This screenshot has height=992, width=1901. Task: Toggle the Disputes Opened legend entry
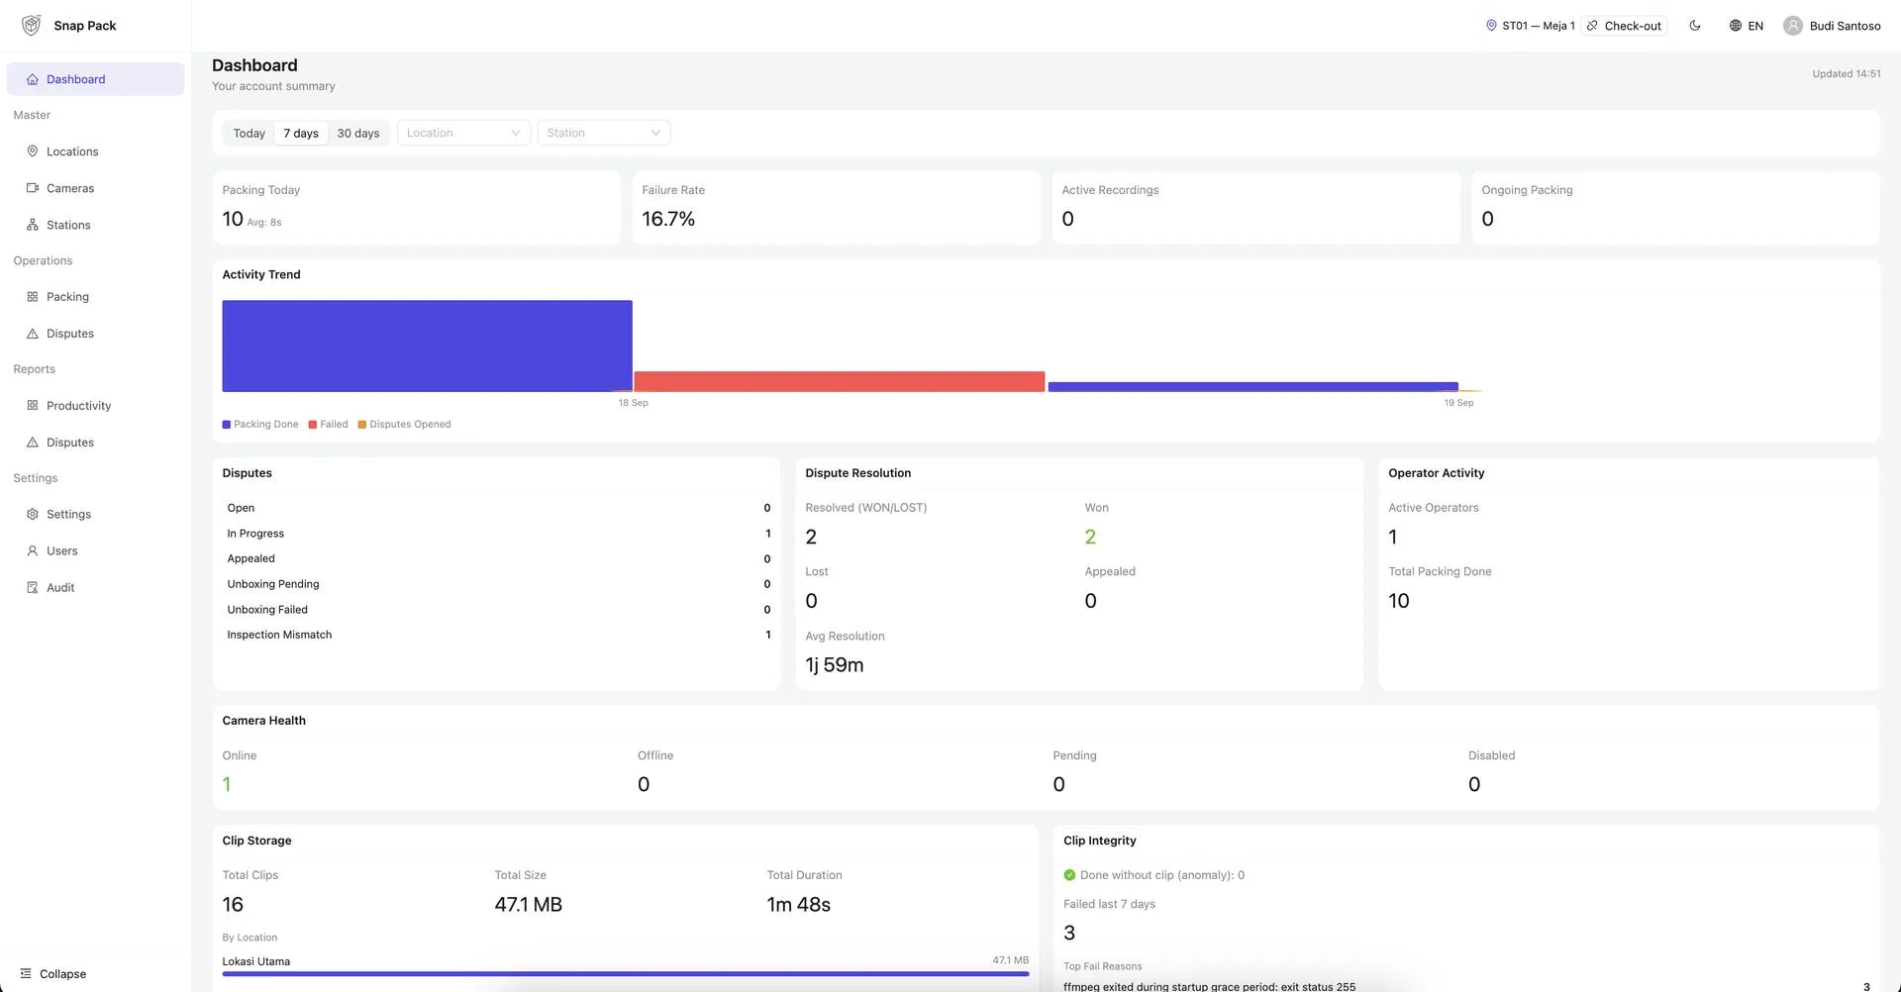404,425
